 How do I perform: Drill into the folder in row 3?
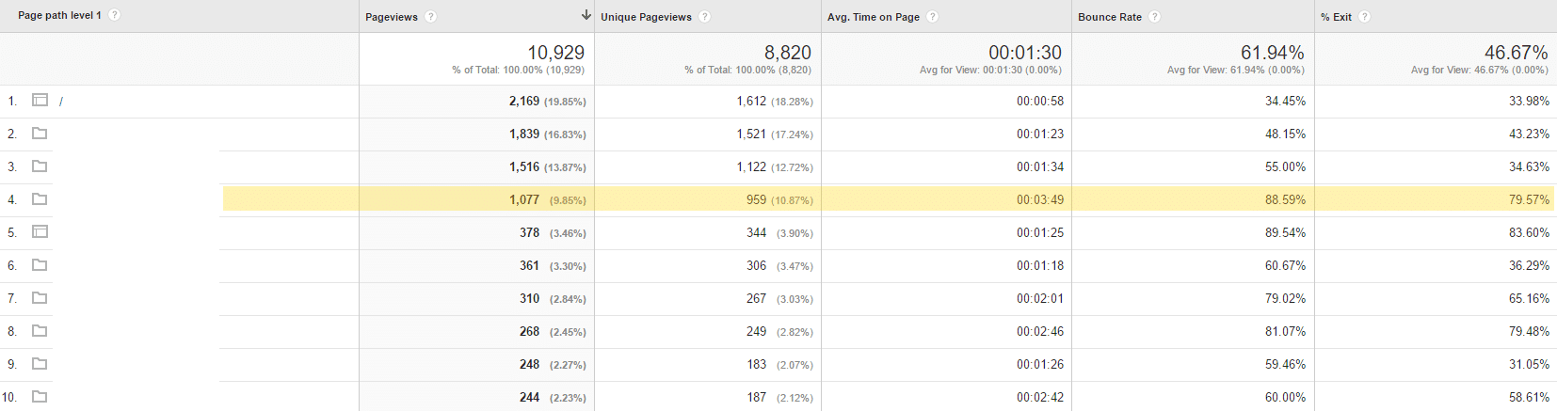coord(40,166)
